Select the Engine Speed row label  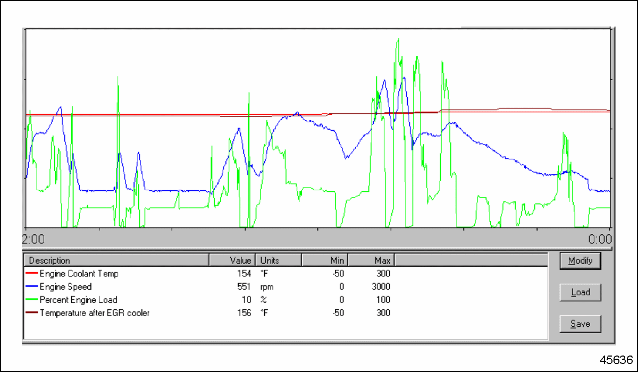(65, 287)
